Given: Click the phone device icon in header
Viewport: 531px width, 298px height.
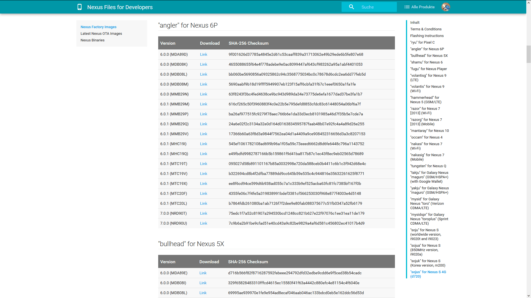Looking at the screenshot, I should (79, 7).
